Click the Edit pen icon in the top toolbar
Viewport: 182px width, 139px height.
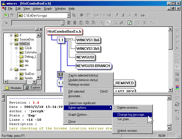click(x=117, y=15)
